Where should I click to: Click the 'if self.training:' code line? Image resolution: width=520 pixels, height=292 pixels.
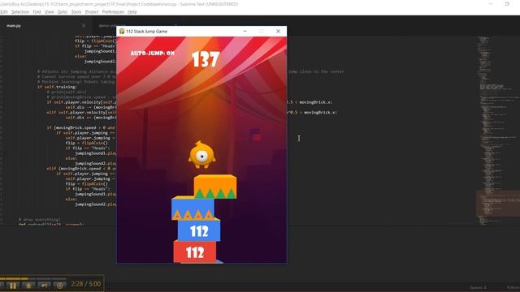point(57,87)
